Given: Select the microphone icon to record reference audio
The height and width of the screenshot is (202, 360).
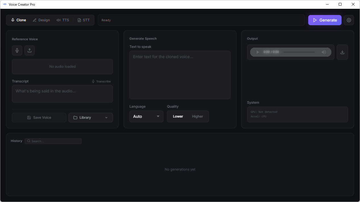Looking at the screenshot, I should pyautogui.click(x=17, y=50).
